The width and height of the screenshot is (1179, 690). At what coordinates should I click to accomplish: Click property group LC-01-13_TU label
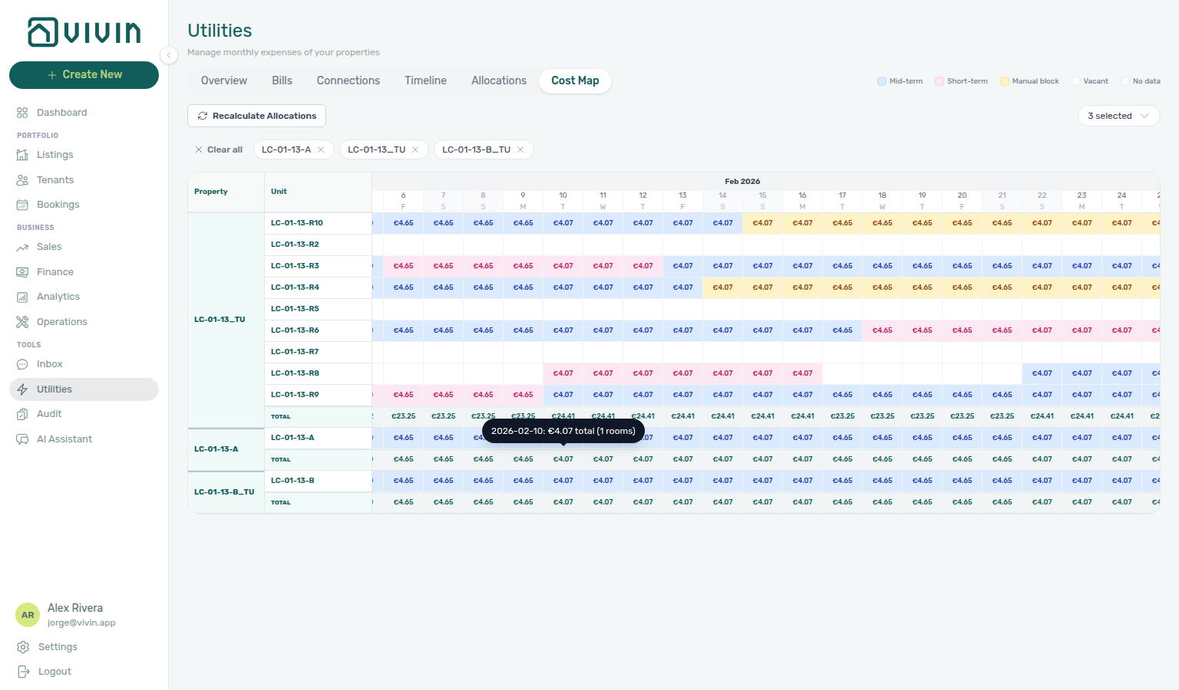tap(220, 320)
